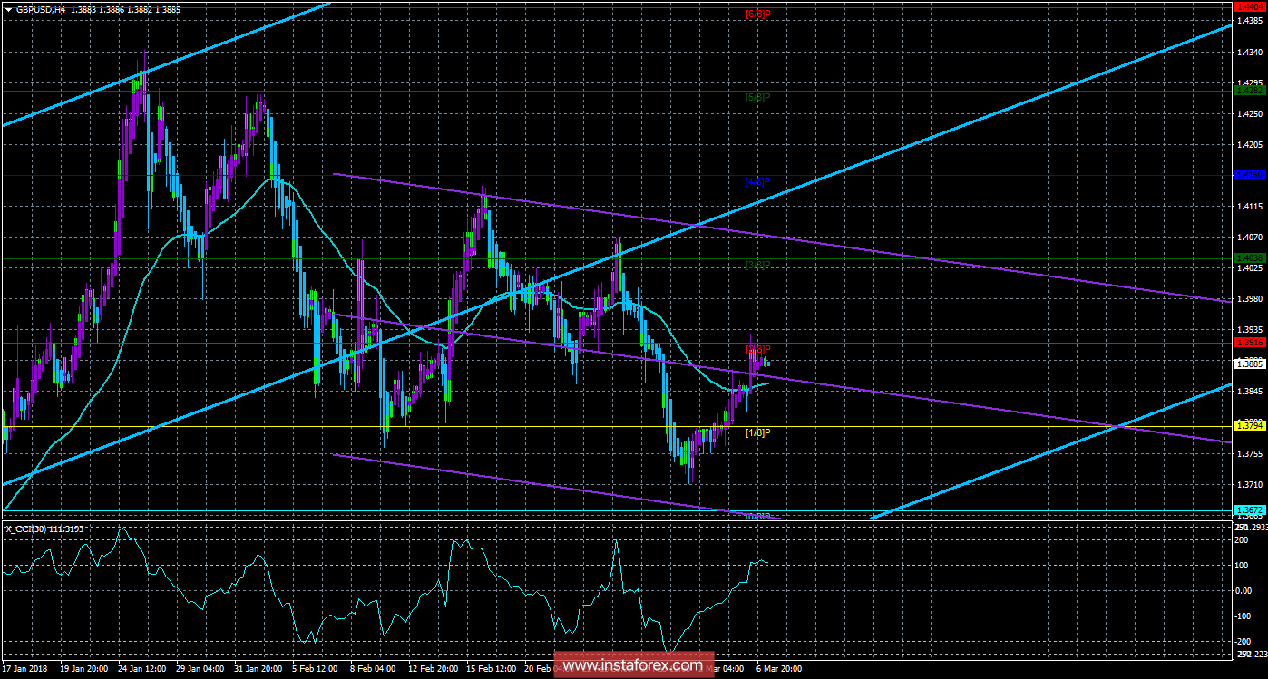Click the GBPUSD,H4 chart title triangle icon
Screen dimensions: 1268x679
[x=9, y=8]
